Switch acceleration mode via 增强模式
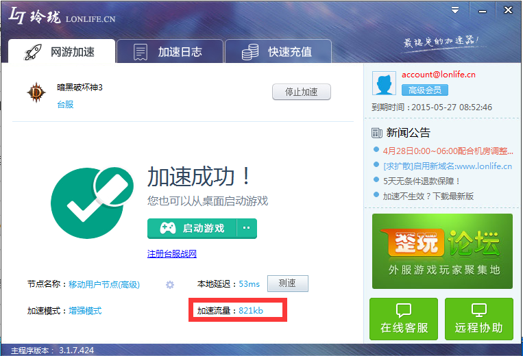Screen dimensions: 523x356 click(x=84, y=310)
